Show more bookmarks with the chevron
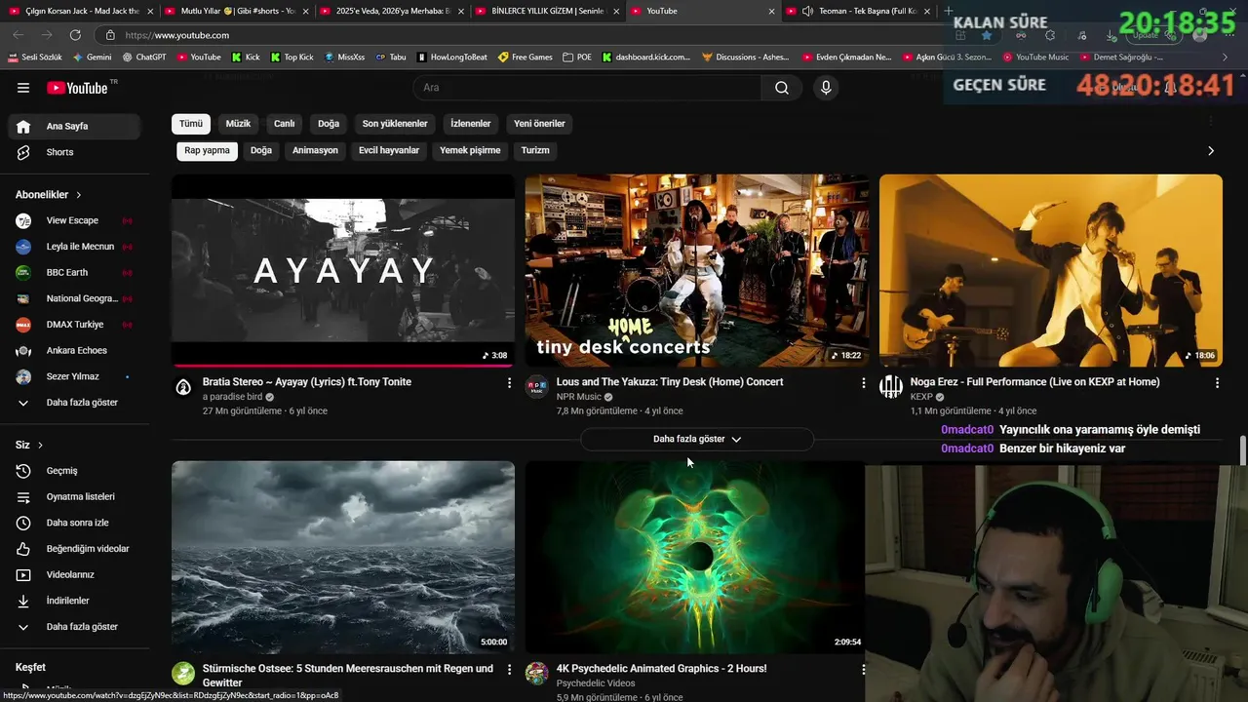 [x=1225, y=58]
